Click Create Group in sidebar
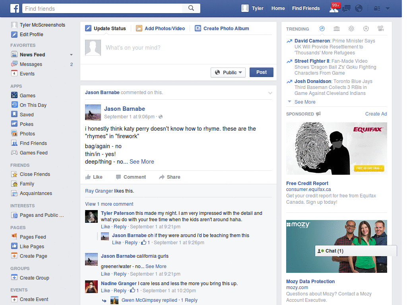This screenshot has height=305, width=407. pos(30,278)
